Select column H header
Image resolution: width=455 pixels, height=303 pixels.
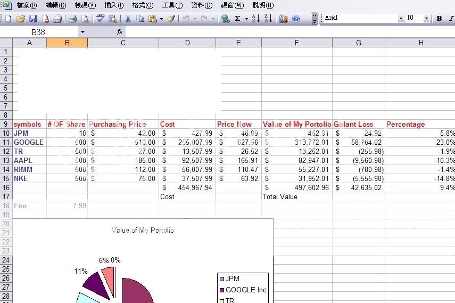(x=421, y=43)
